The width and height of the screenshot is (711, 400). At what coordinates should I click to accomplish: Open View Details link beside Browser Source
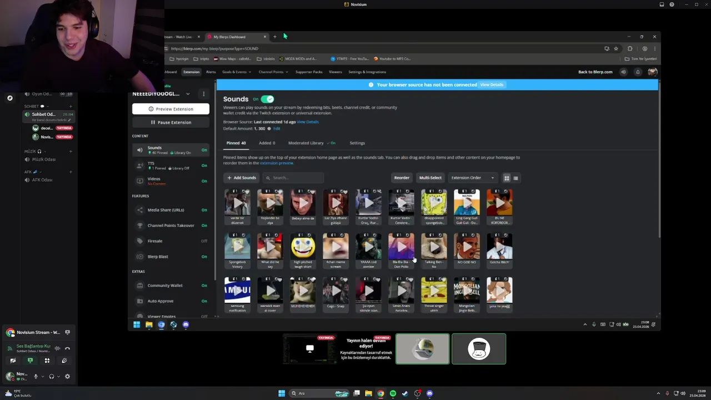click(x=308, y=122)
